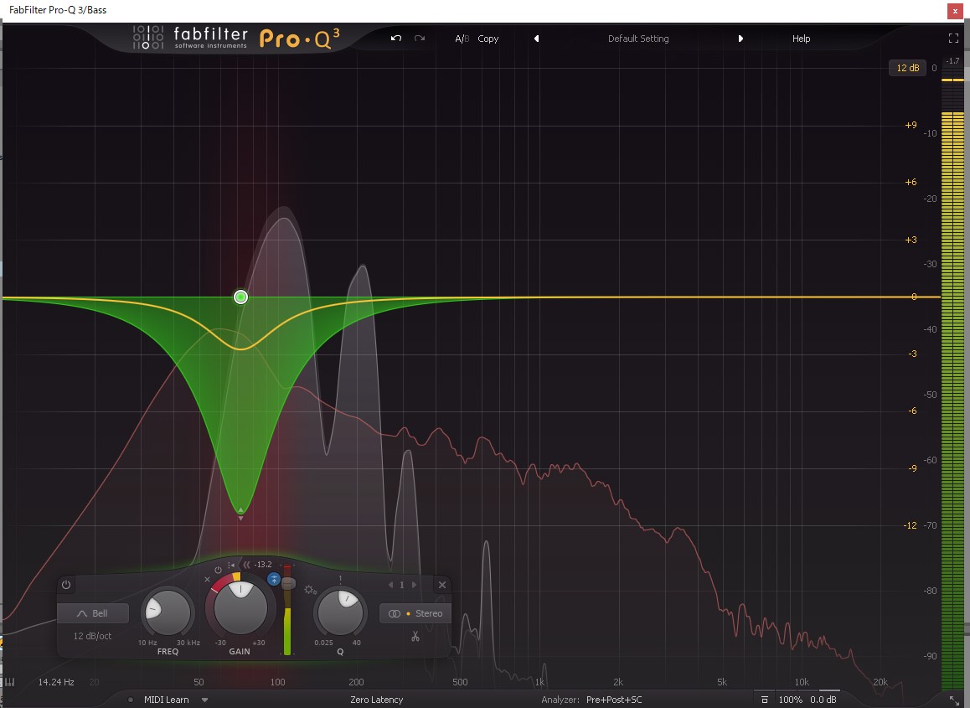Viewport: 970px width, 708px height.
Task: Click the X beside the gain ring
Action: (207, 580)
